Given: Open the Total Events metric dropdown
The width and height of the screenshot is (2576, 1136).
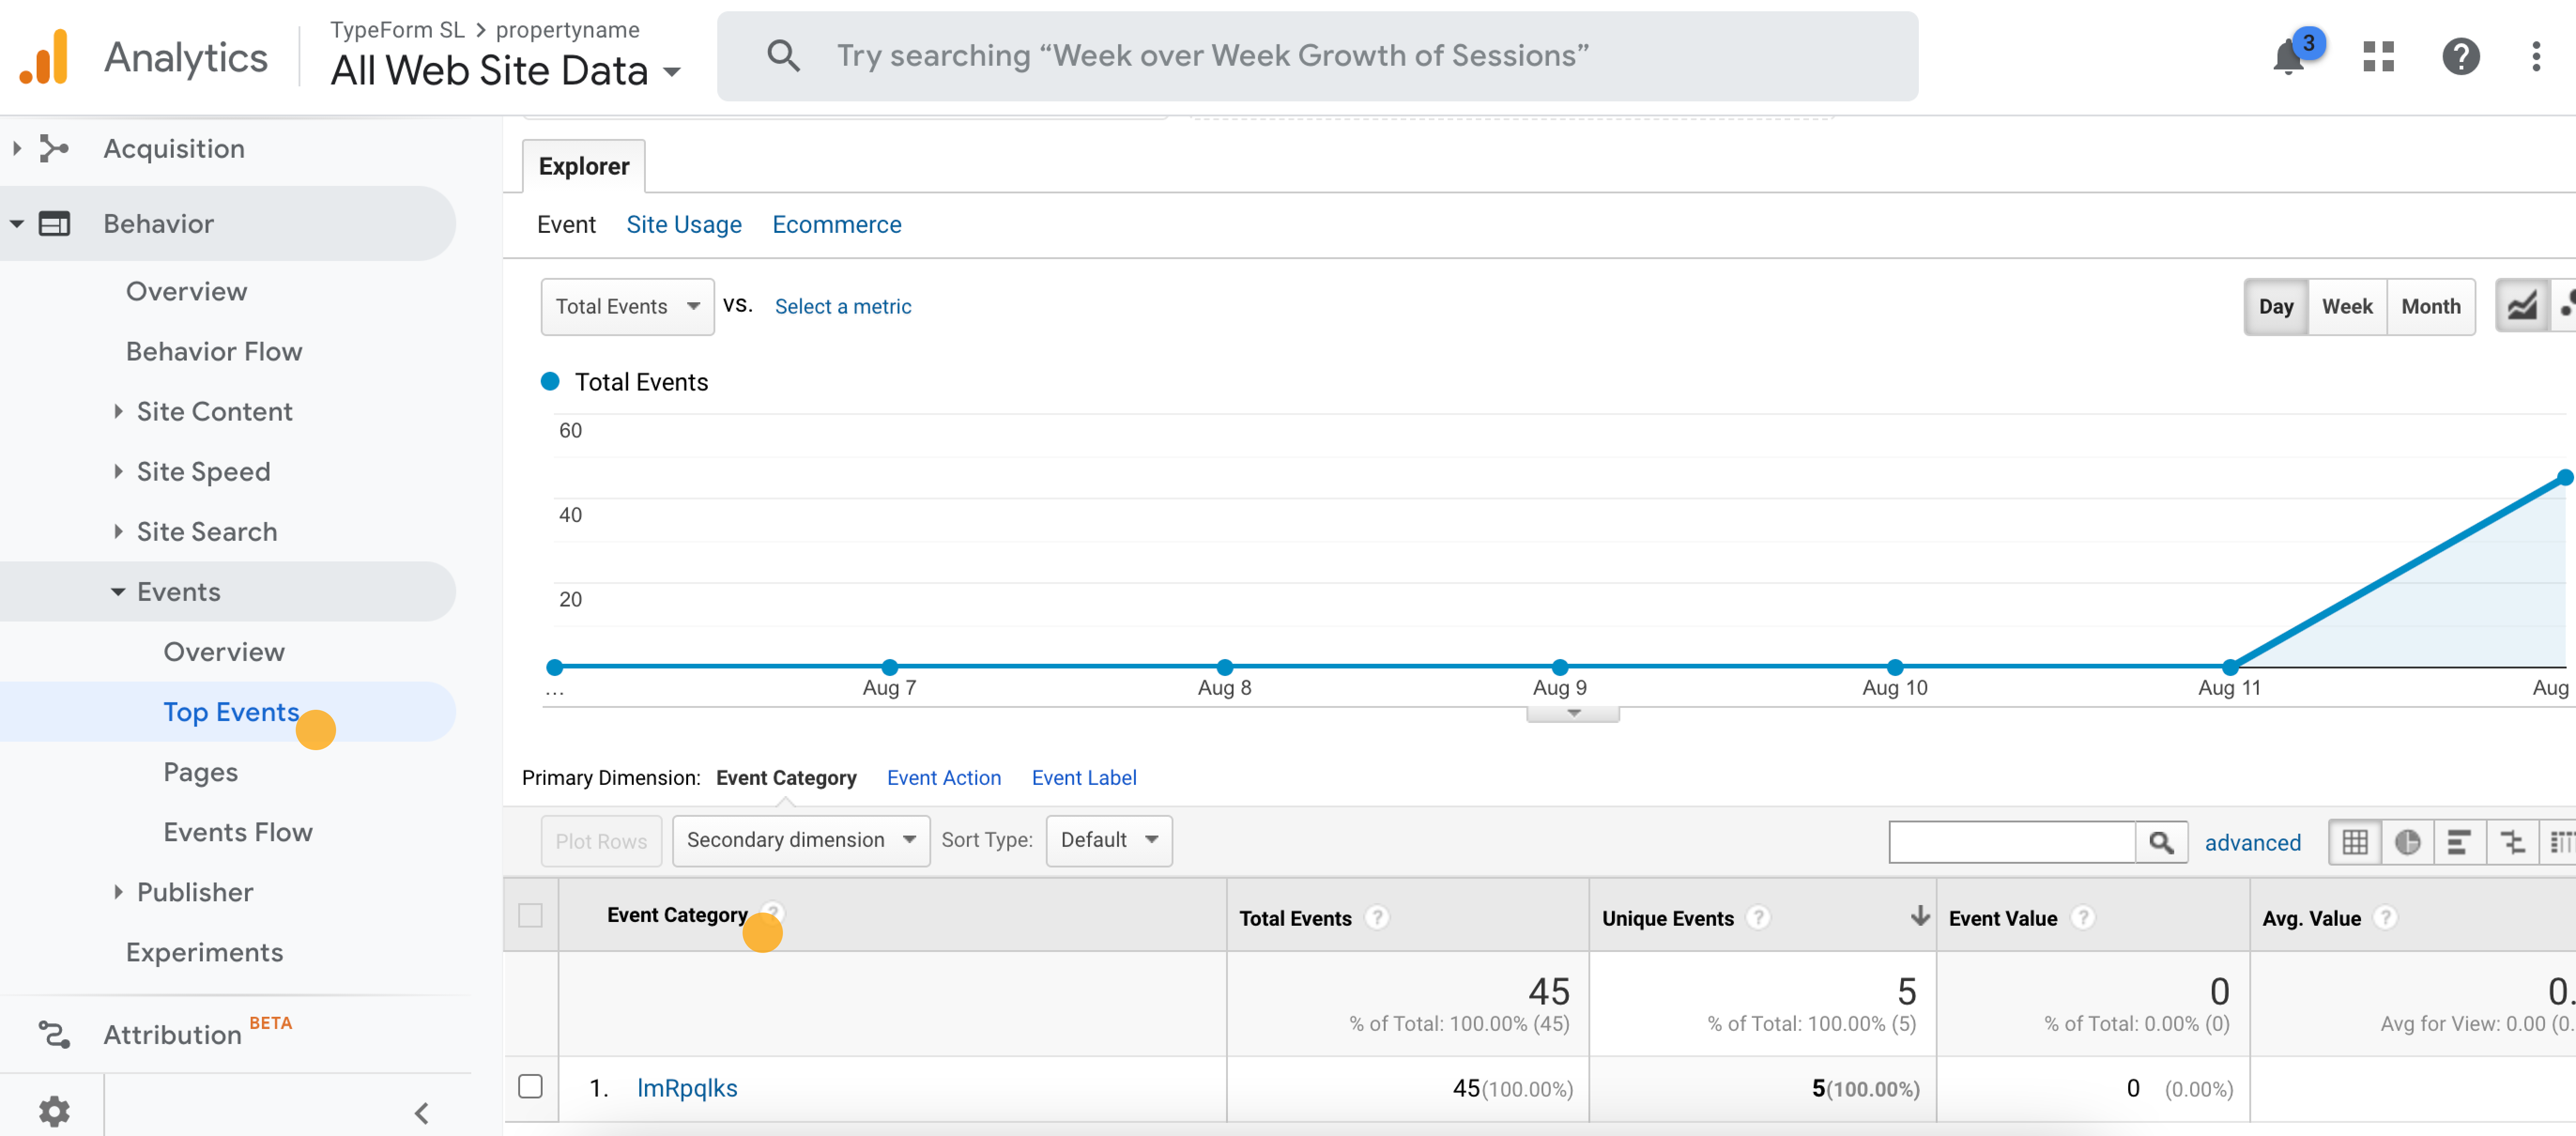Looking at the screenshot, I should pyautogui.click(x=627, y=306).
